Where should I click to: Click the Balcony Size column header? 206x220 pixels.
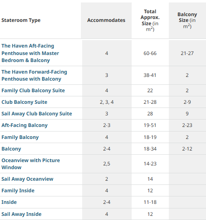(x=187, y=20)
